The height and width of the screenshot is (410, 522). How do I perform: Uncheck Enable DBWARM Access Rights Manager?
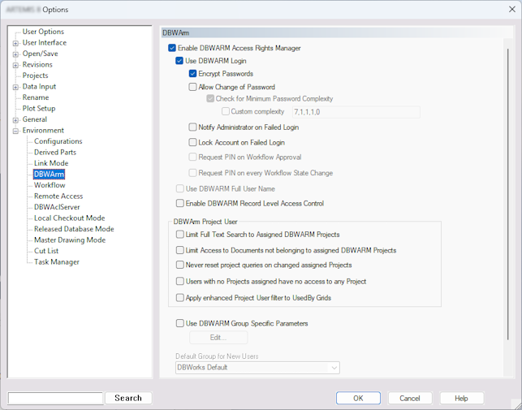pyautogui.click(x=172, y=48)
